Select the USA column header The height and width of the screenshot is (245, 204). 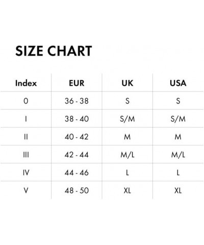pos(178,83)
